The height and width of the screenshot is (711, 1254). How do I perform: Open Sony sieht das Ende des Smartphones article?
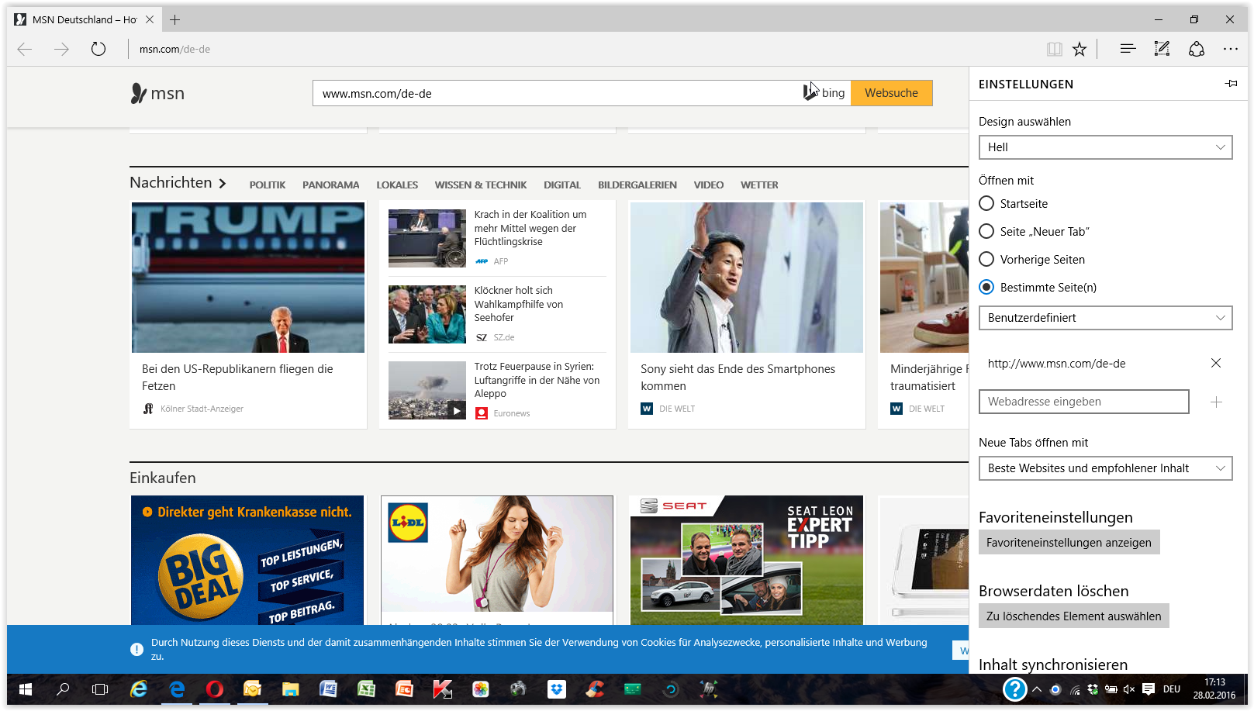point(738,378)
